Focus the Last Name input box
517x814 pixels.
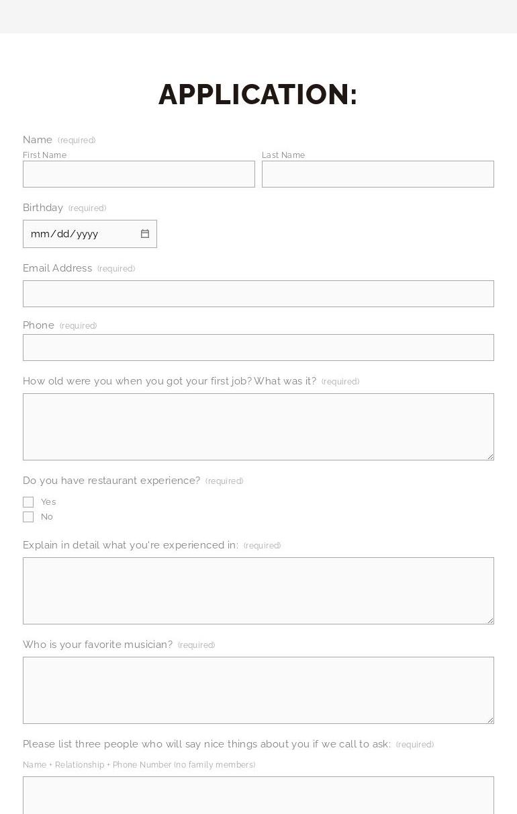tap(377, 174)
